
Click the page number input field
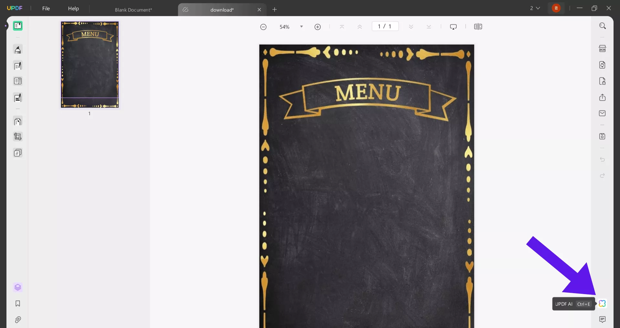pyautogui.click(x=385, y=26)
